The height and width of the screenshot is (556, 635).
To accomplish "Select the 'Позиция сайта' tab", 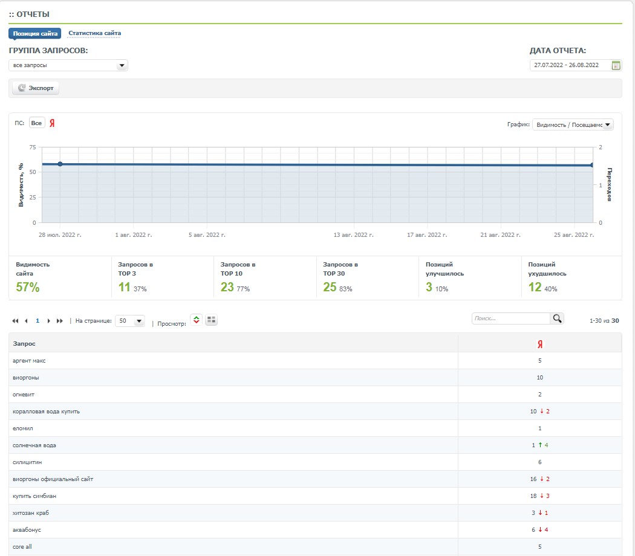I will pos(35,33).
